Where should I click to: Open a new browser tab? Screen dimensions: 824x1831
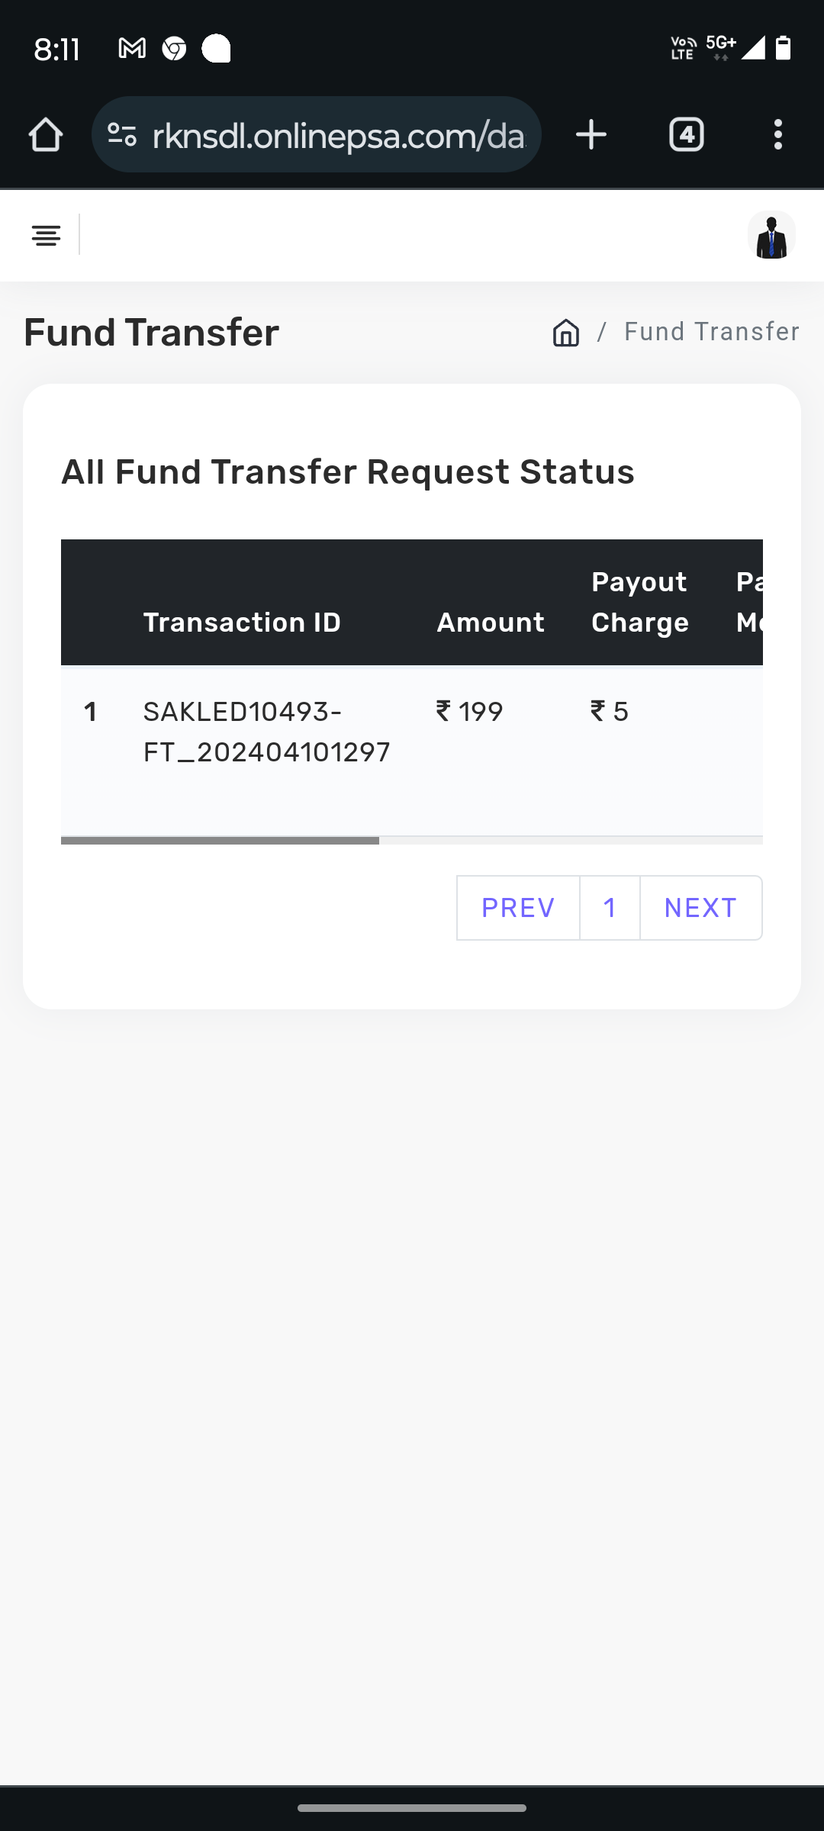[591, 135]
